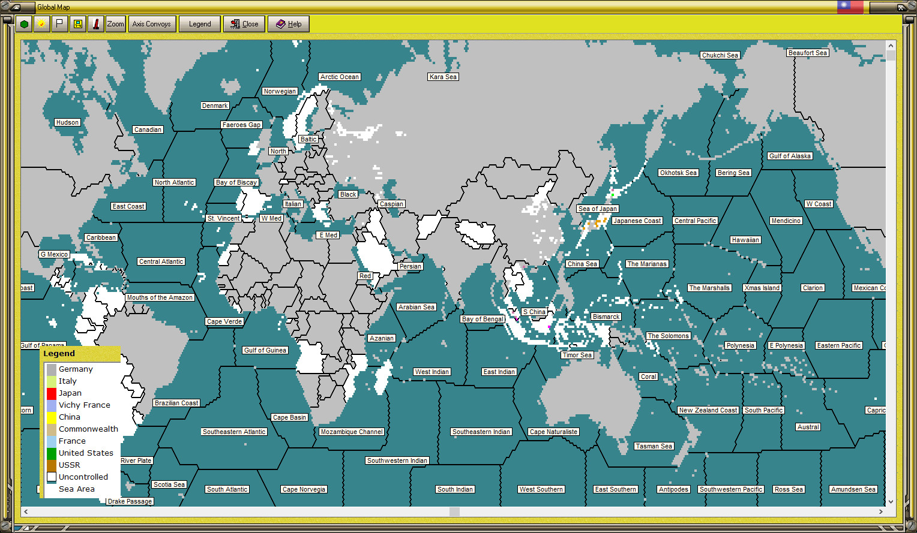
Task: Click the China yellow legend swatch
Action: tap(52, 417)
